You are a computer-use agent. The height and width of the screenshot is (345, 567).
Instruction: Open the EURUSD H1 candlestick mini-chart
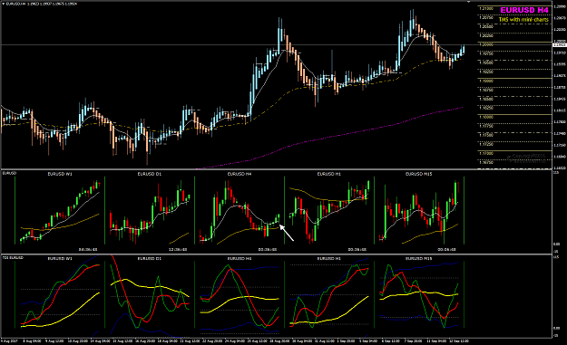click(x=329, y=209)
